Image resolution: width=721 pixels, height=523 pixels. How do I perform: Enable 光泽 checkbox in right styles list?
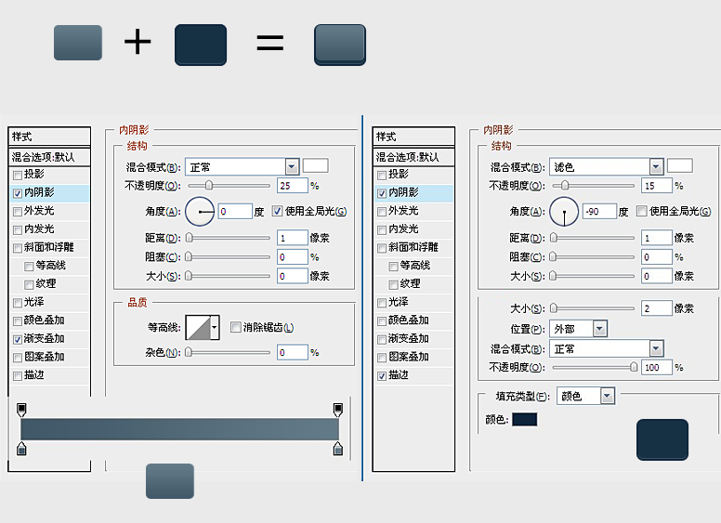click(x=382, y=304)
